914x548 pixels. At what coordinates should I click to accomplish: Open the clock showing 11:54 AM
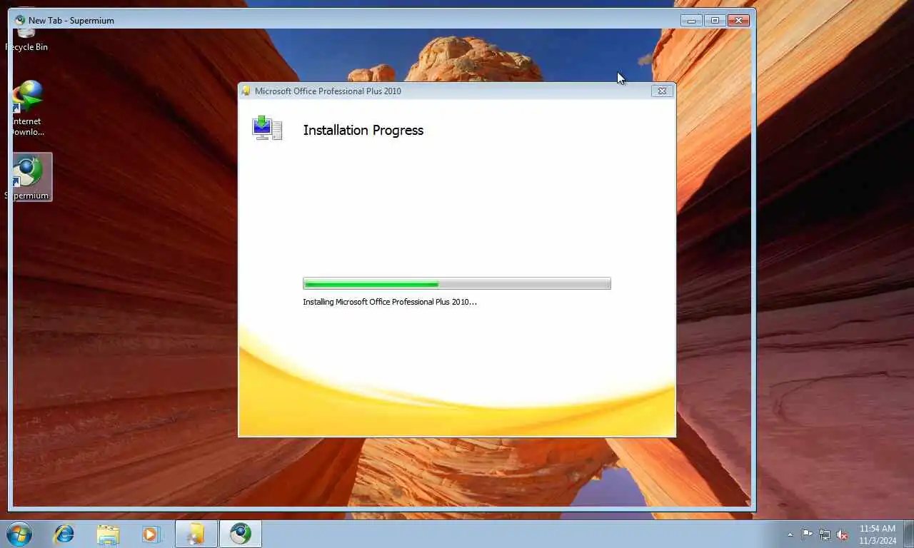(878, 534)
